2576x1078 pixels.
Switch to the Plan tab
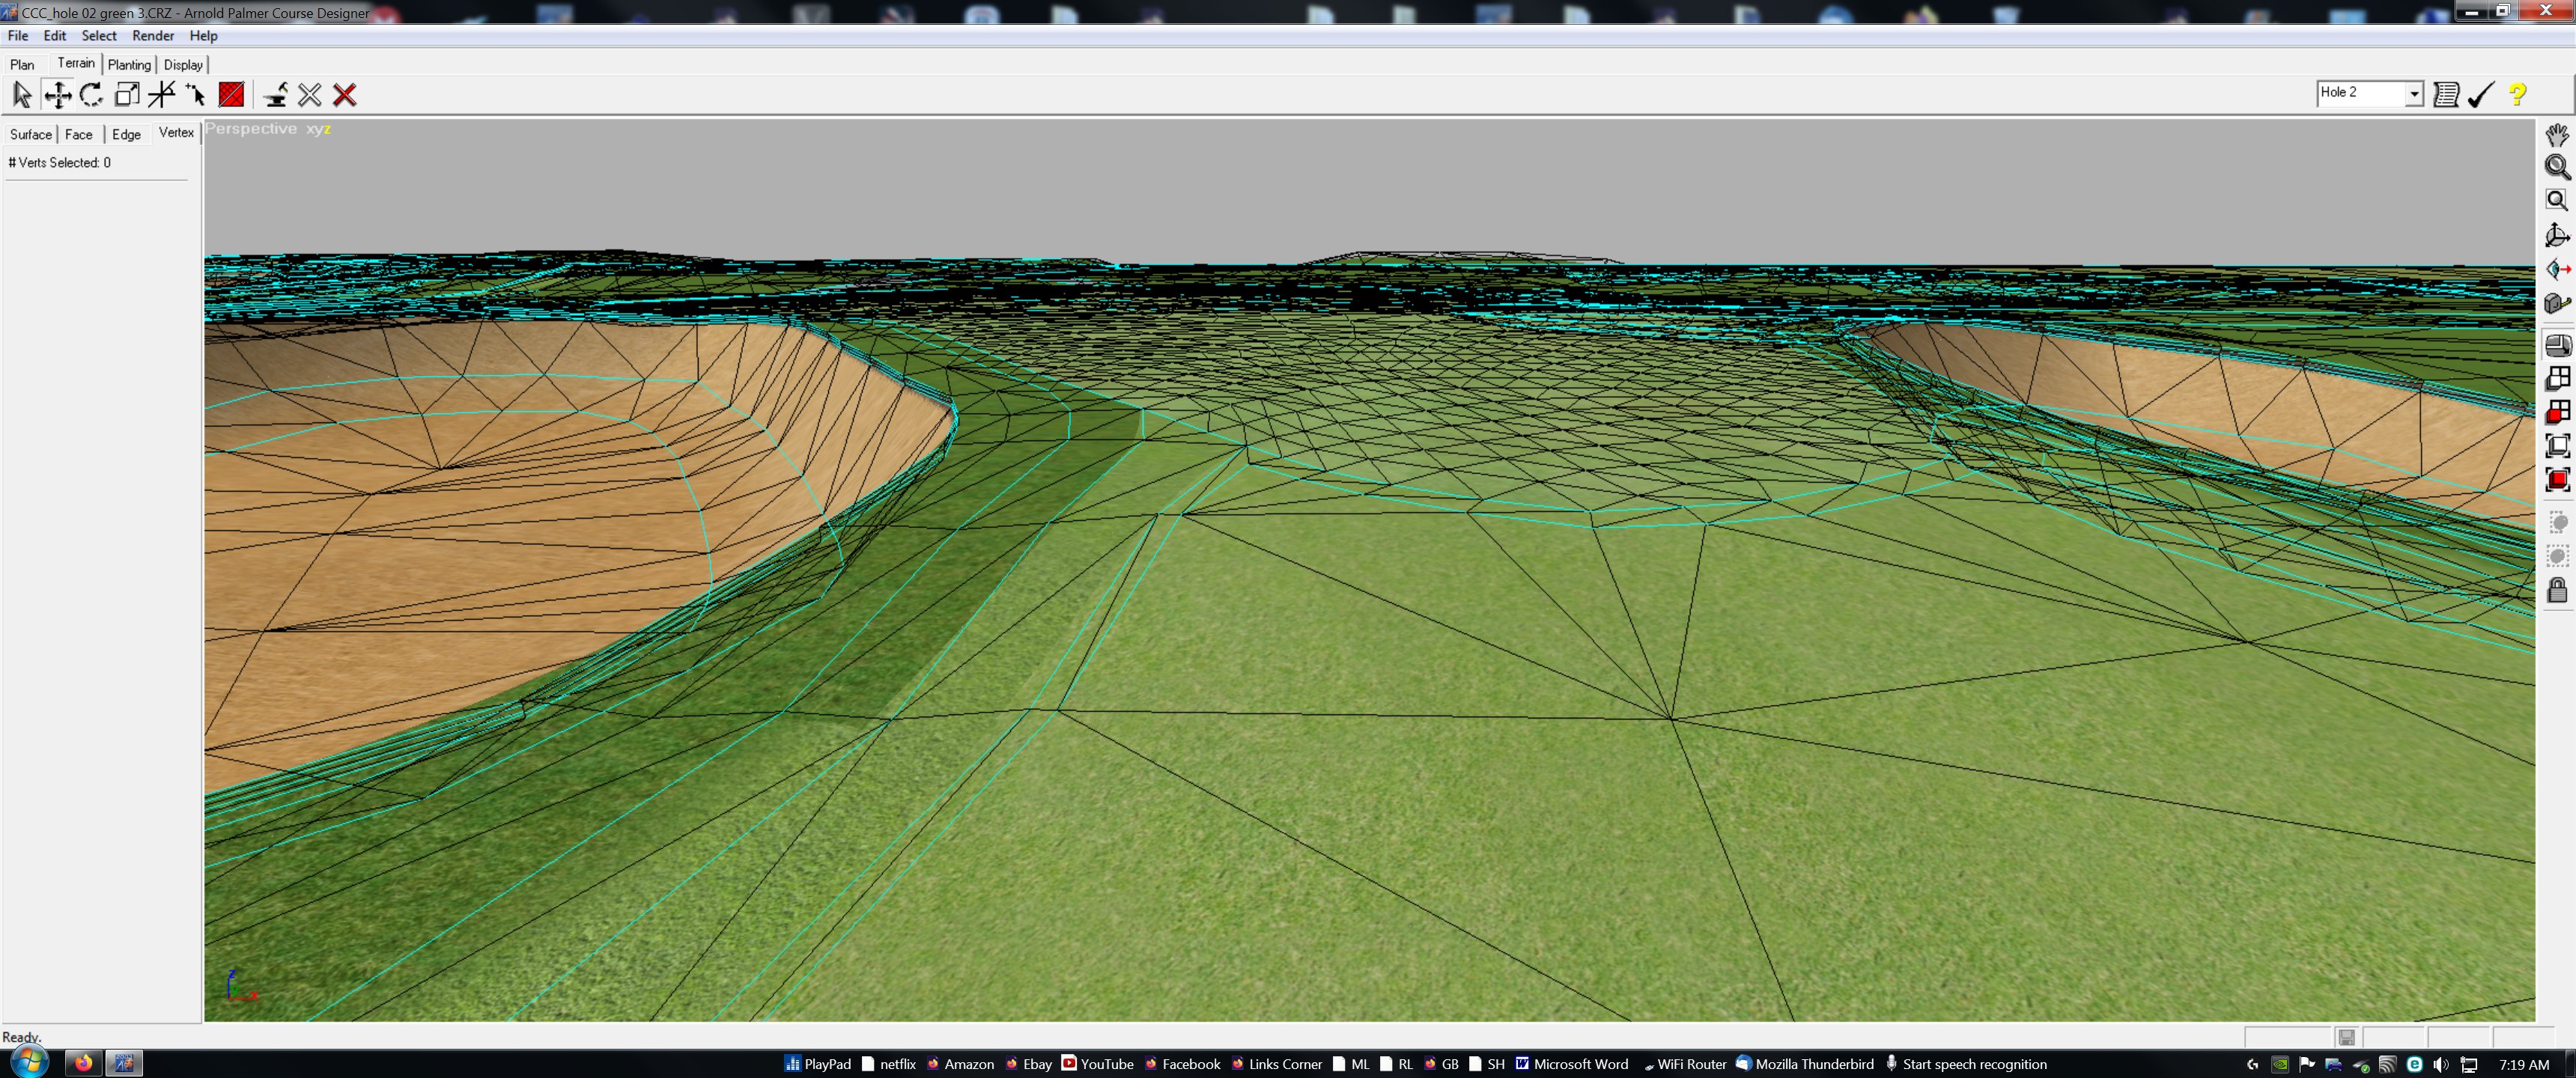(22, 65)
